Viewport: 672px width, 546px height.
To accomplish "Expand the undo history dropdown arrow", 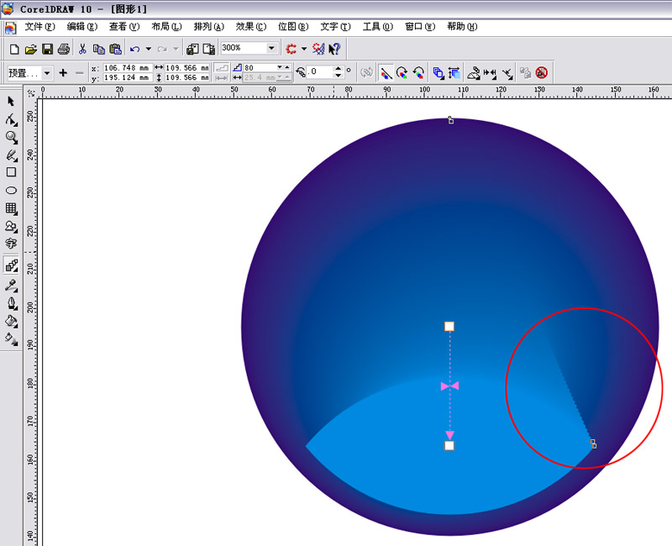I will [x=149, y=49].
